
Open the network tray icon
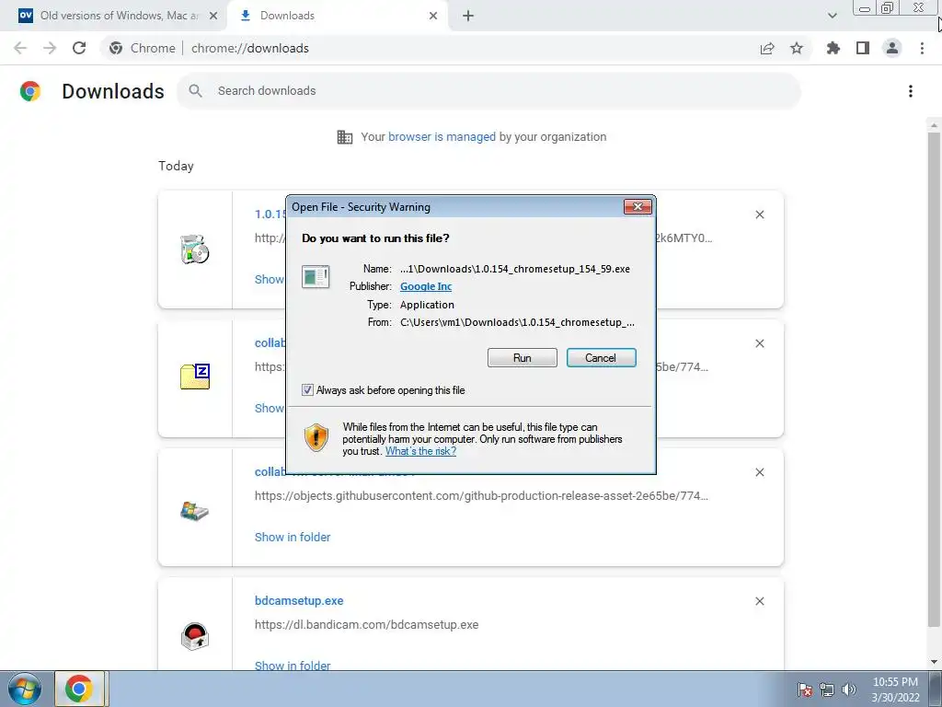(x=827, y=690)
